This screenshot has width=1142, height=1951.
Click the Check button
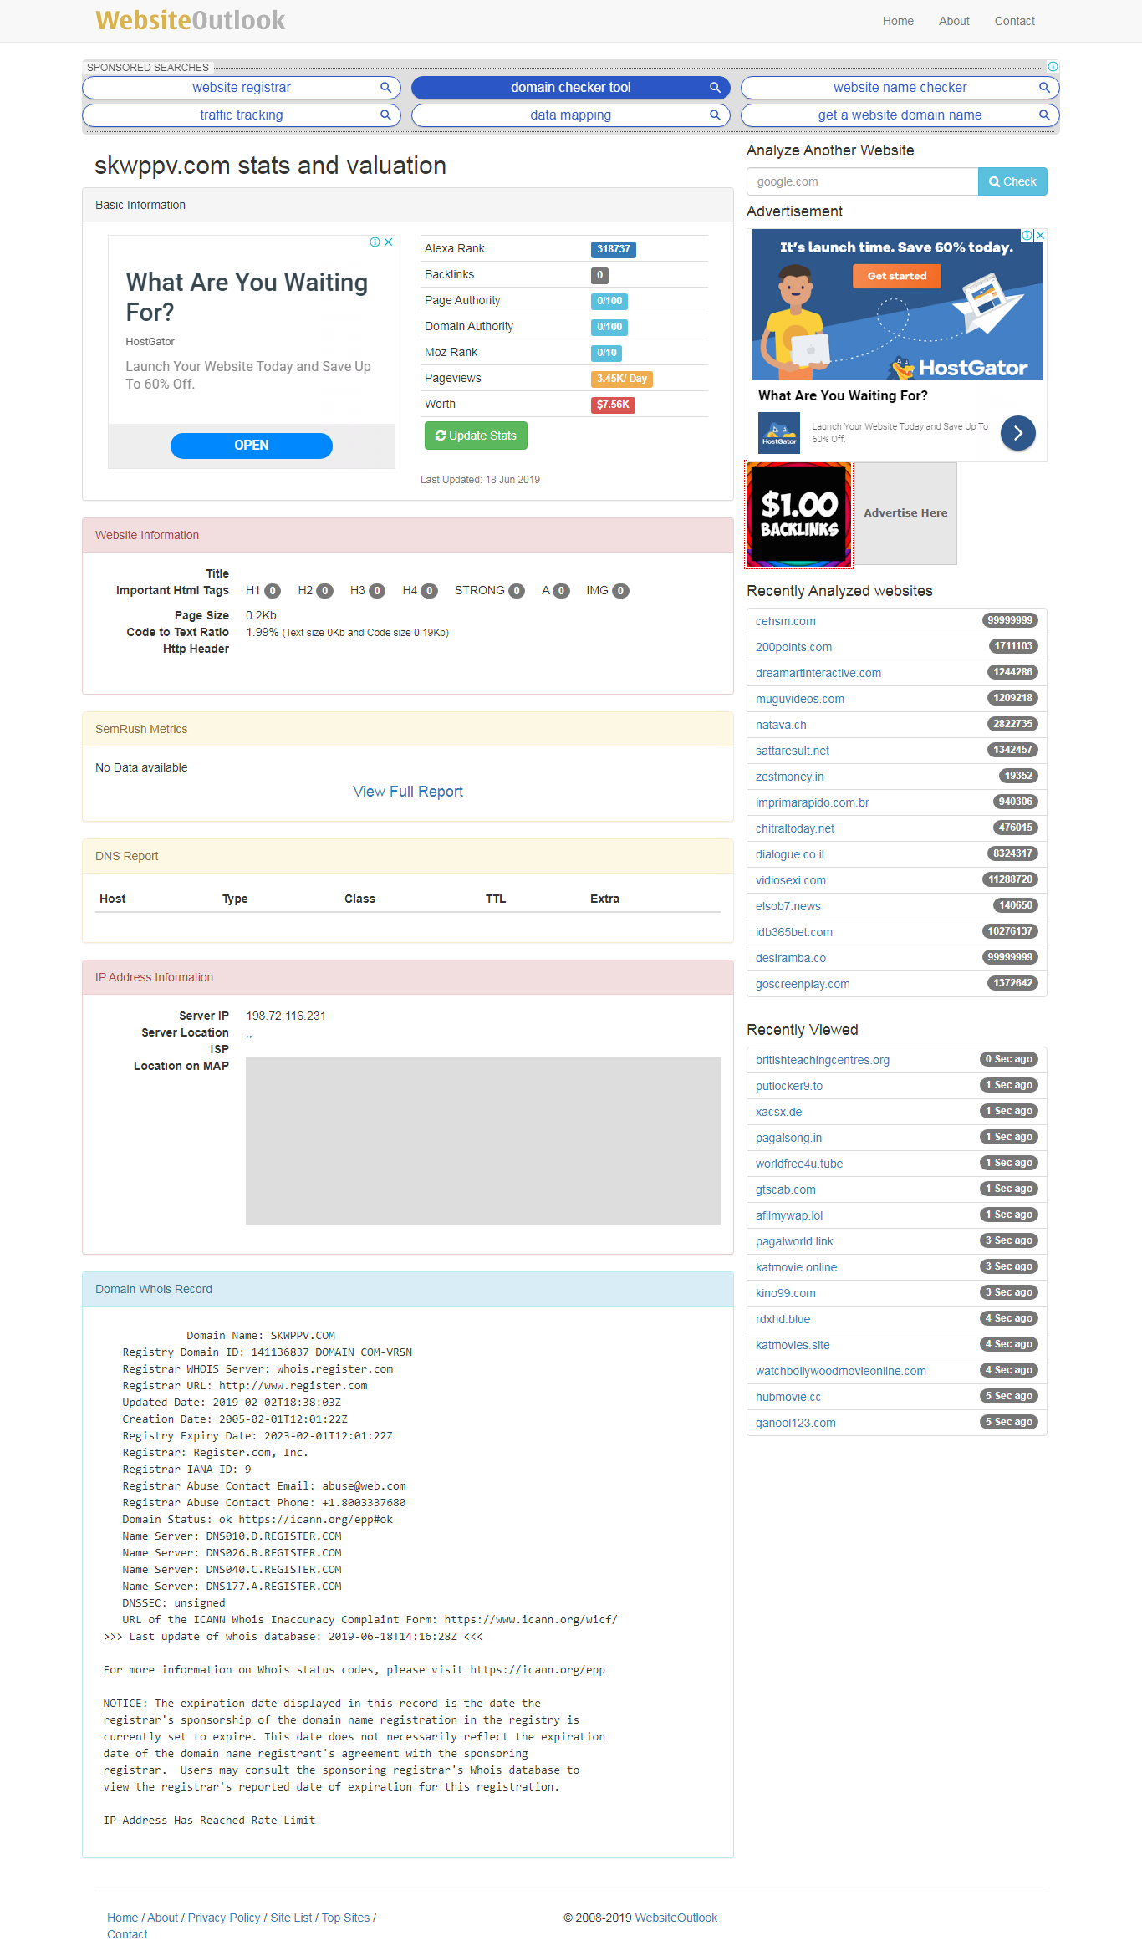(1012, 181)
